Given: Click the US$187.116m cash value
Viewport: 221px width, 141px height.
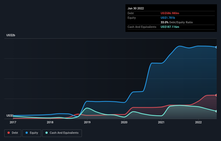Looking at the screenshot, I should 170,27.
